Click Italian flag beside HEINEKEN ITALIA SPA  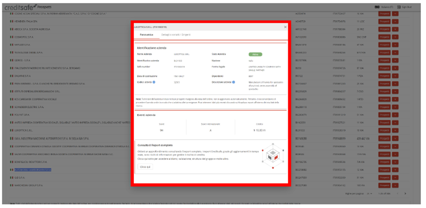[11, 21]
